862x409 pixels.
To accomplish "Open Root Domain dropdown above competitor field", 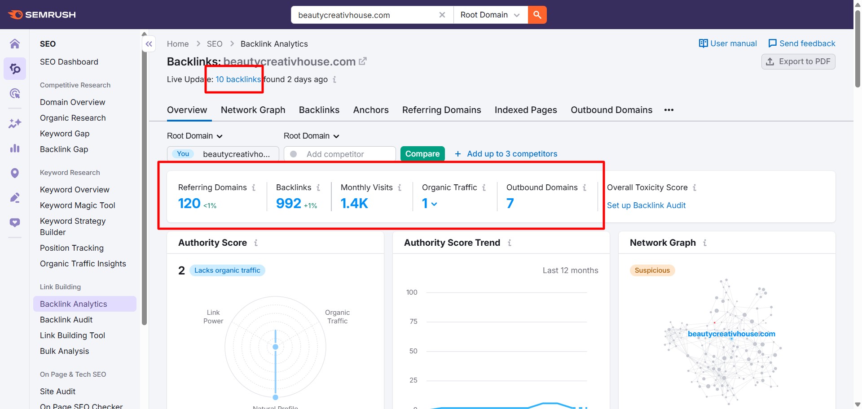I will coord(311,136).
